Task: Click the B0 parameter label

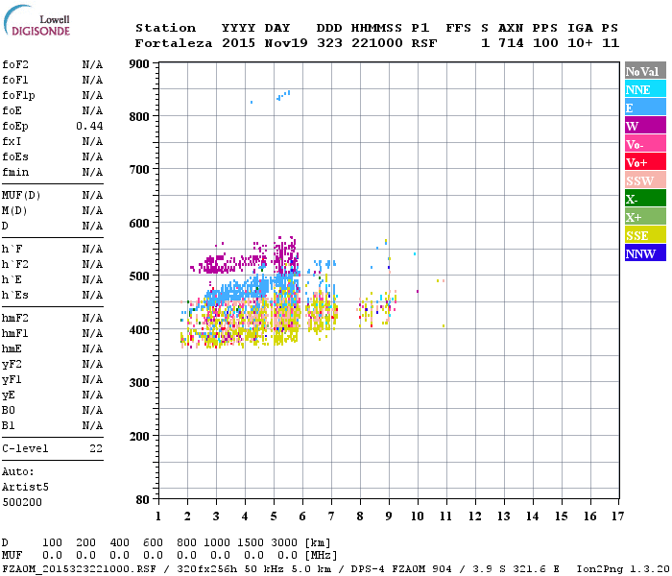Action: click(9, 410)
